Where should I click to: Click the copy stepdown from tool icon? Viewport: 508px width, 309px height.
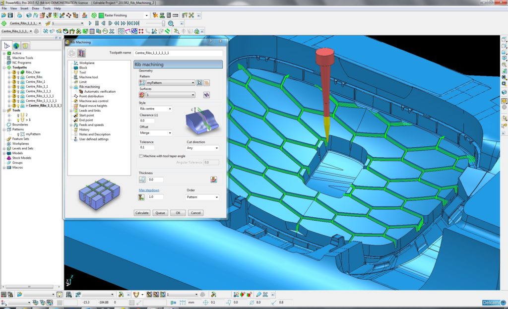[x=141, y=197]
